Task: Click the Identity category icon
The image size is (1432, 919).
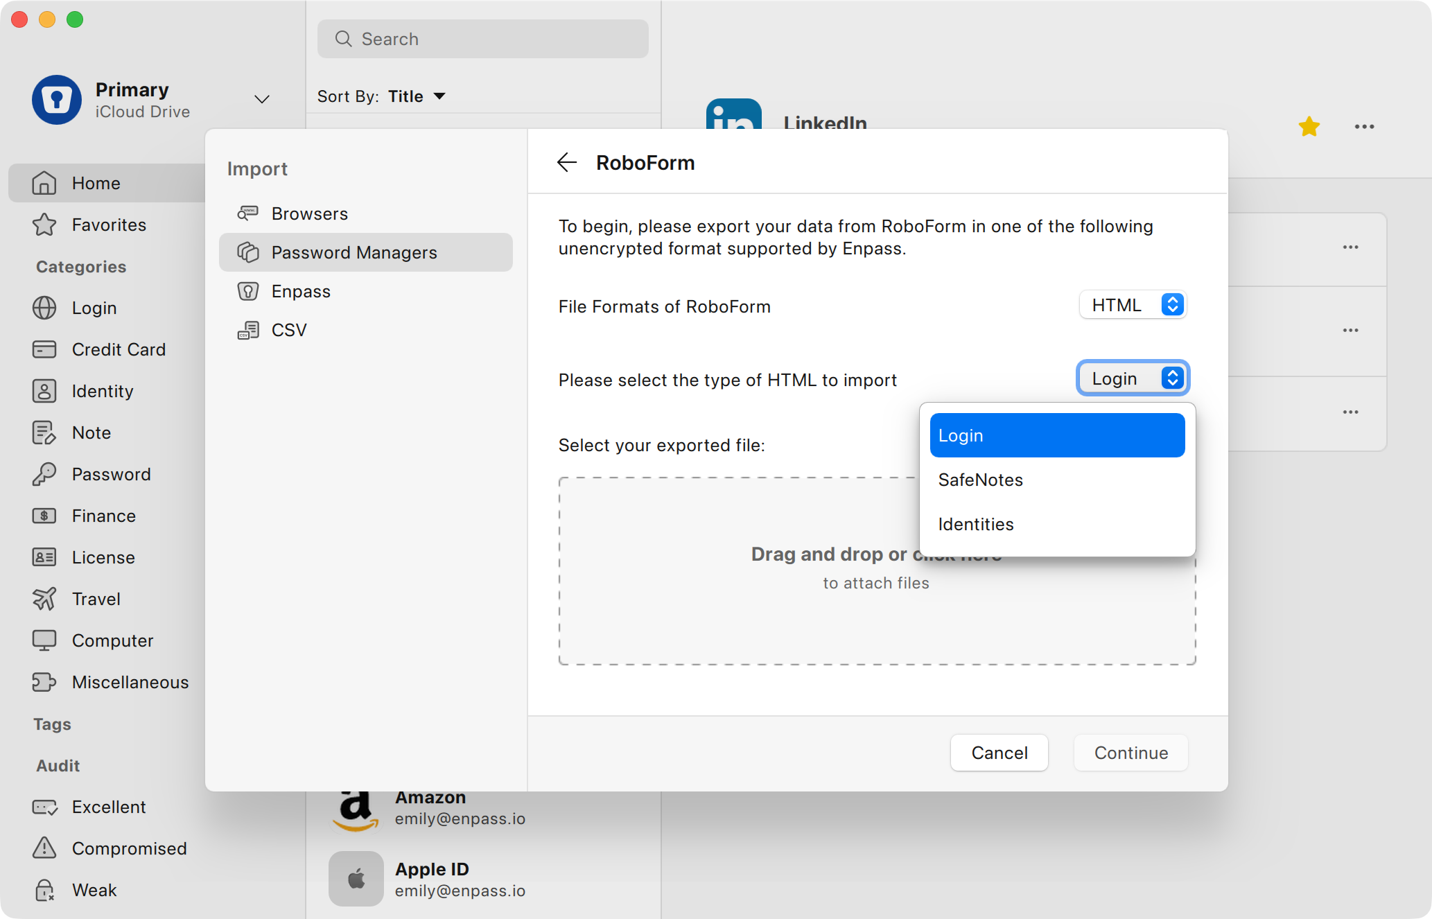Action: (x=44, y=391)
